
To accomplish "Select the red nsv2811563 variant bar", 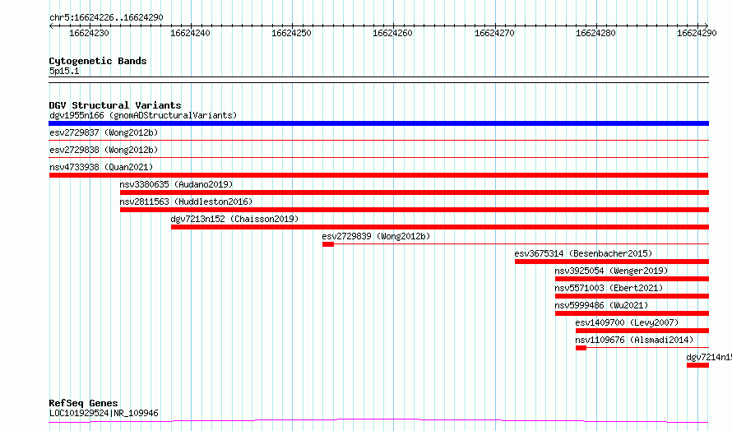I will 415,210.
